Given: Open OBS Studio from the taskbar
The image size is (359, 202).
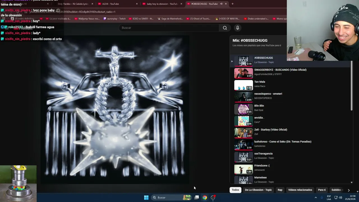Looking at the screenshot, I should click(213, 198).
